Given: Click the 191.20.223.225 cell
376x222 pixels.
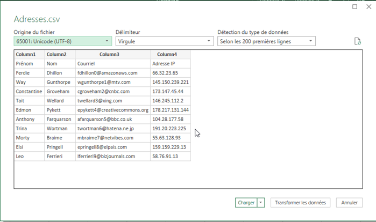Looking at the screenshot, I should tap(171, 129).
